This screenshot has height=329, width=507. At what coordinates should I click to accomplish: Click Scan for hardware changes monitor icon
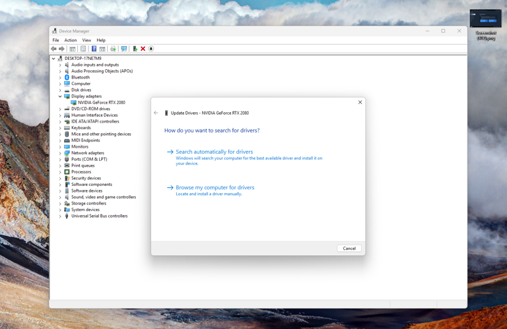click(x=124, y=49)
